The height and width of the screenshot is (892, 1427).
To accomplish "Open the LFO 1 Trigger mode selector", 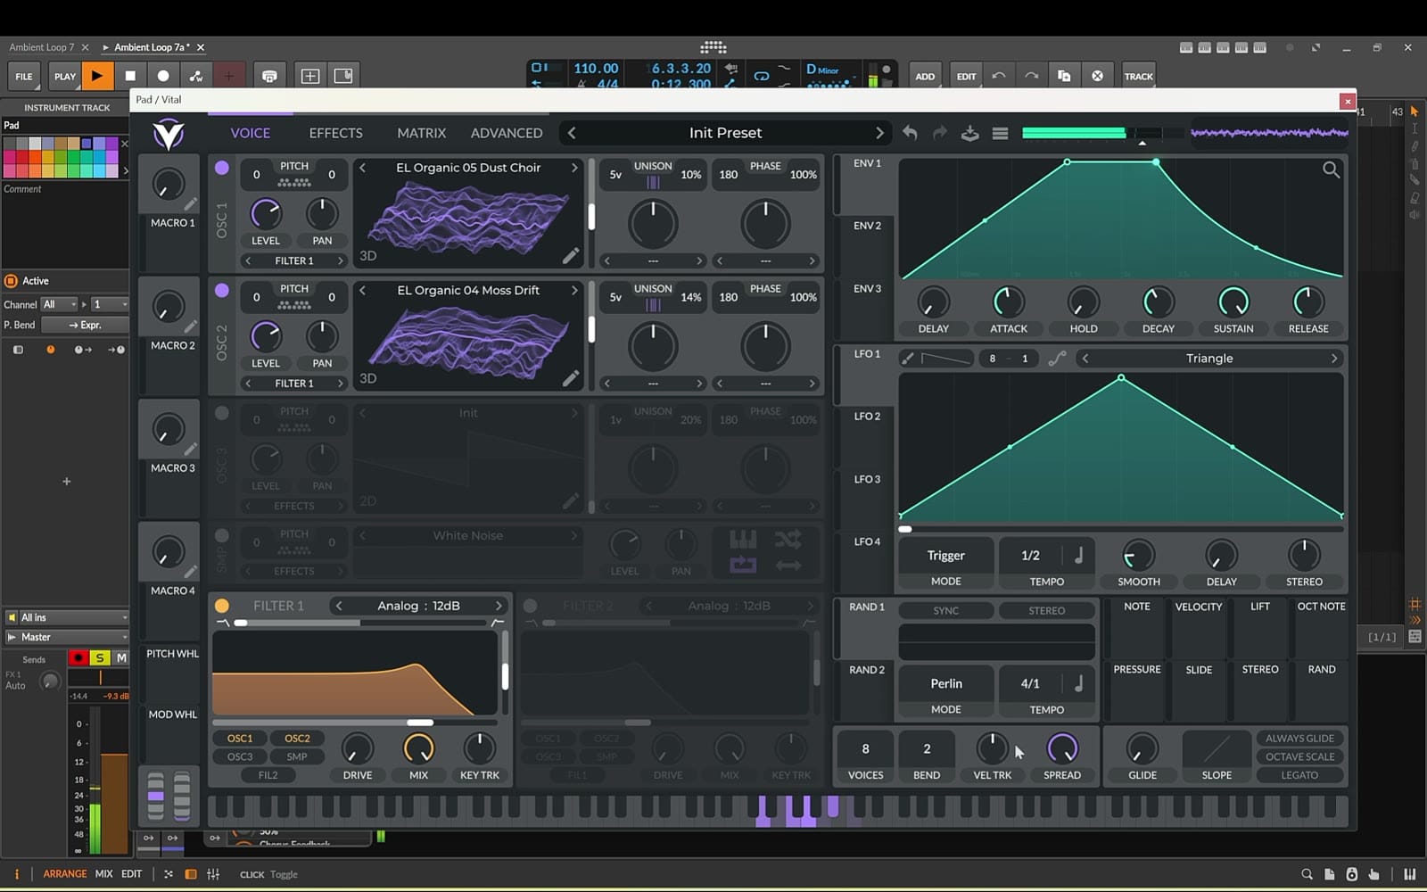I will point(945,555).
